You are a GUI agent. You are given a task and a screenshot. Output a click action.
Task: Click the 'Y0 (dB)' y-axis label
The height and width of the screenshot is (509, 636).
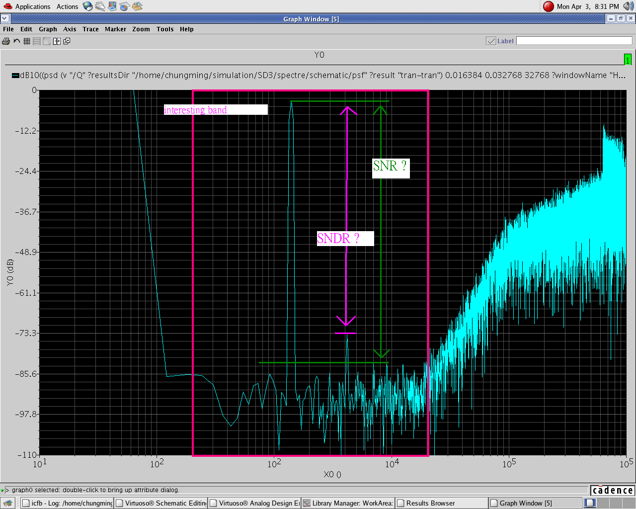coord(10,272)
